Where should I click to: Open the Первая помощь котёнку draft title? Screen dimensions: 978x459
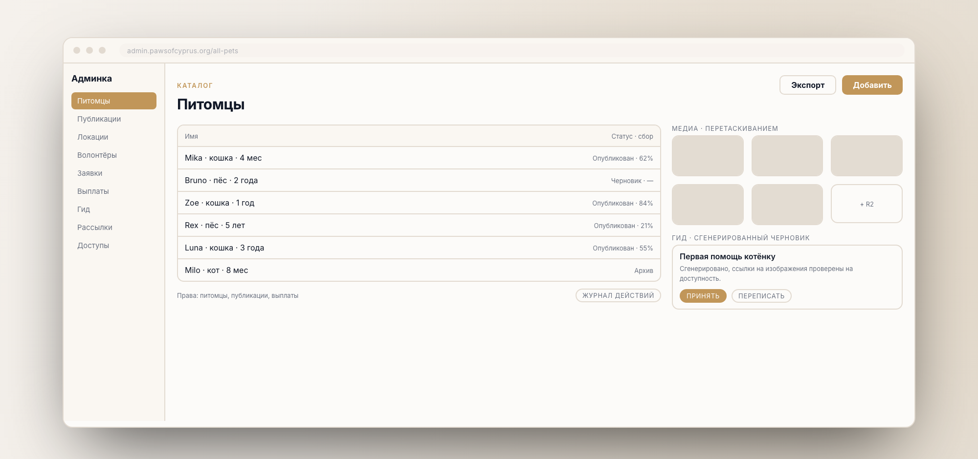(x=727, y=256)
